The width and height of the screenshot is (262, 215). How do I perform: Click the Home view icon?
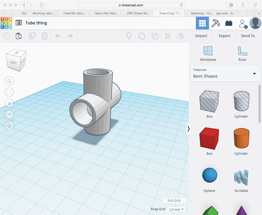tap(10, 81)
